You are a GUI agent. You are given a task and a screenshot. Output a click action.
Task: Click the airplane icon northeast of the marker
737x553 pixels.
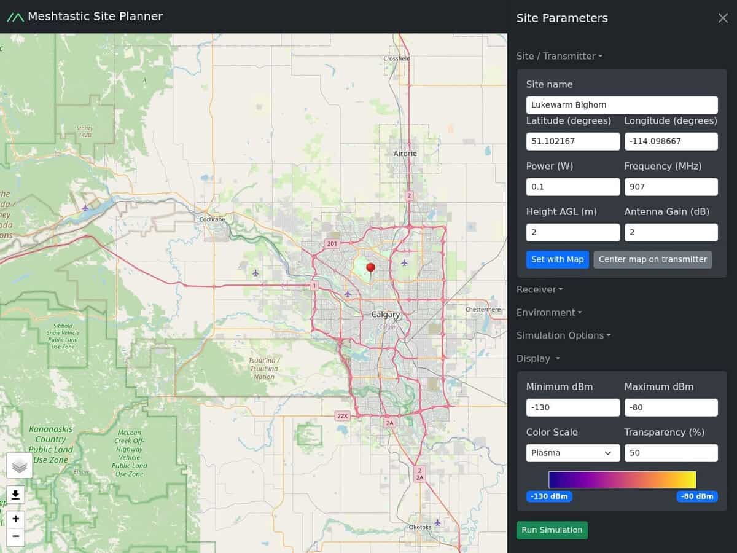coord(404,262)
